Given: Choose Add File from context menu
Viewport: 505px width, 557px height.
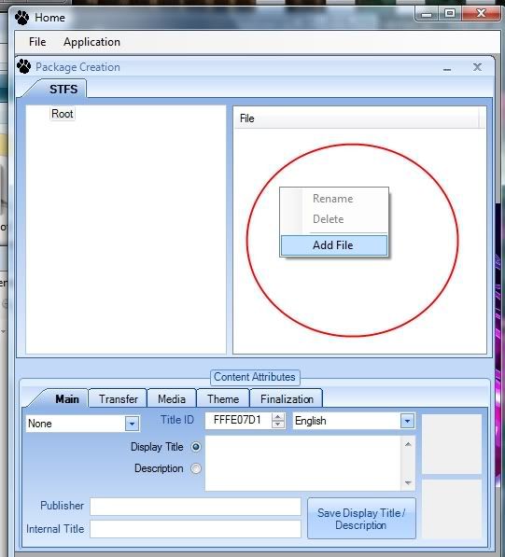Looking at the screenshot, I should coord(333,245).
